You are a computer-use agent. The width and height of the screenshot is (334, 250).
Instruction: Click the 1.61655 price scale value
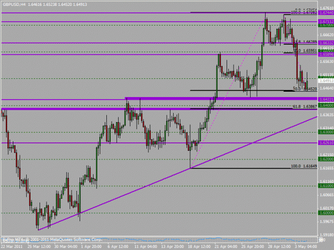(x=327, y=168)
